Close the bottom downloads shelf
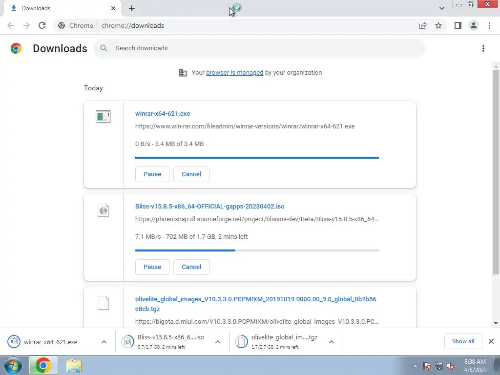The image size is (500, 375). 491,341
